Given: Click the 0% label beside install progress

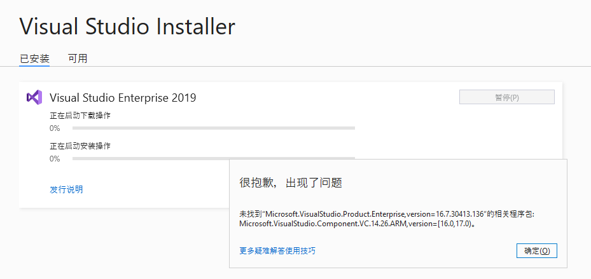Looking at the screenshot, I should 55,159.
